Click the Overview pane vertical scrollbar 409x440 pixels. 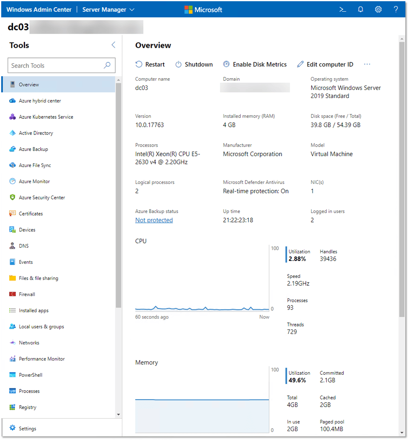[402, 179]
